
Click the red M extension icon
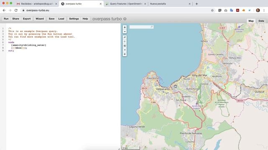pos(237,10)
